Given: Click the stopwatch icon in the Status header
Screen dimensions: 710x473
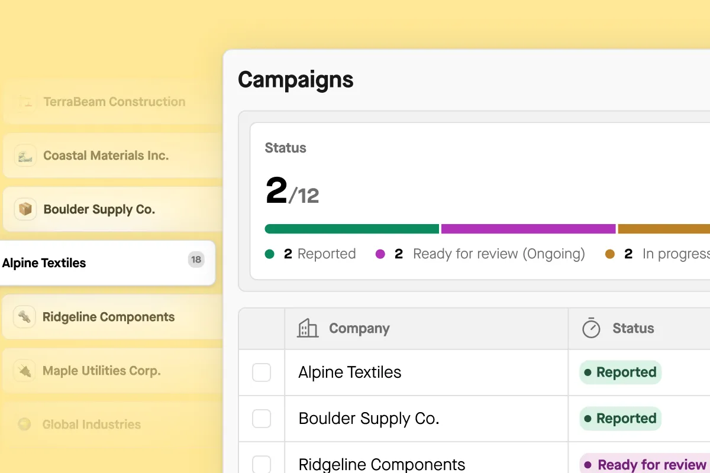Looking at the screenshot, I should [590, 328].
